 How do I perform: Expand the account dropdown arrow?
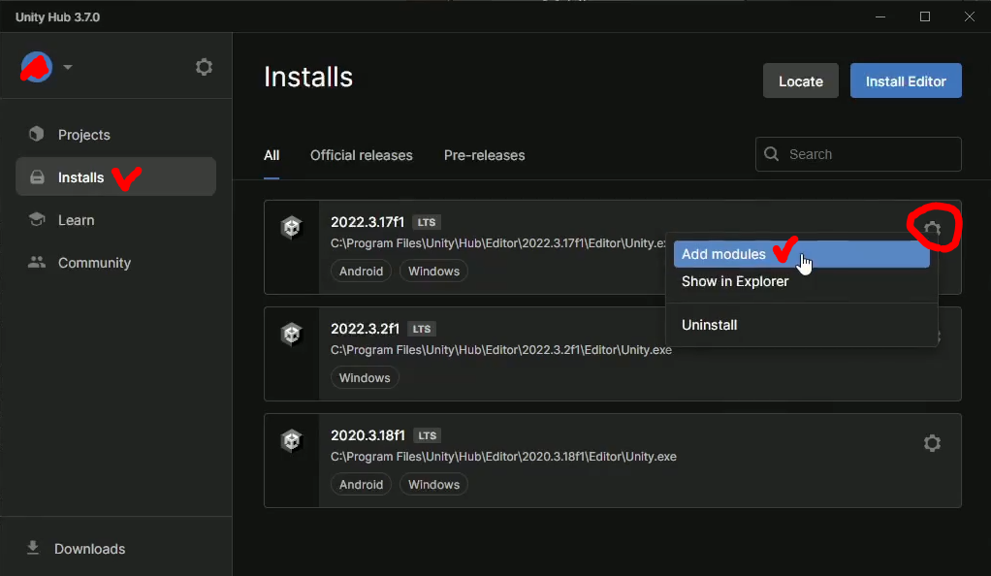click(x=68, y=67)
